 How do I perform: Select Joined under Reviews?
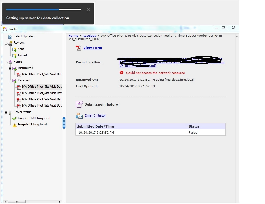22,55
